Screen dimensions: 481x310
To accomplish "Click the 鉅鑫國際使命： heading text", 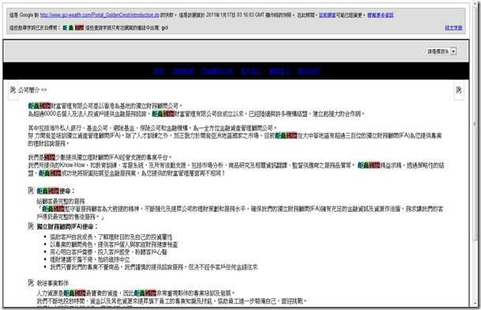I will point(56,191).
